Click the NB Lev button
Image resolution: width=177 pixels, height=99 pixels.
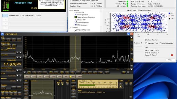(x=67, y=84)
